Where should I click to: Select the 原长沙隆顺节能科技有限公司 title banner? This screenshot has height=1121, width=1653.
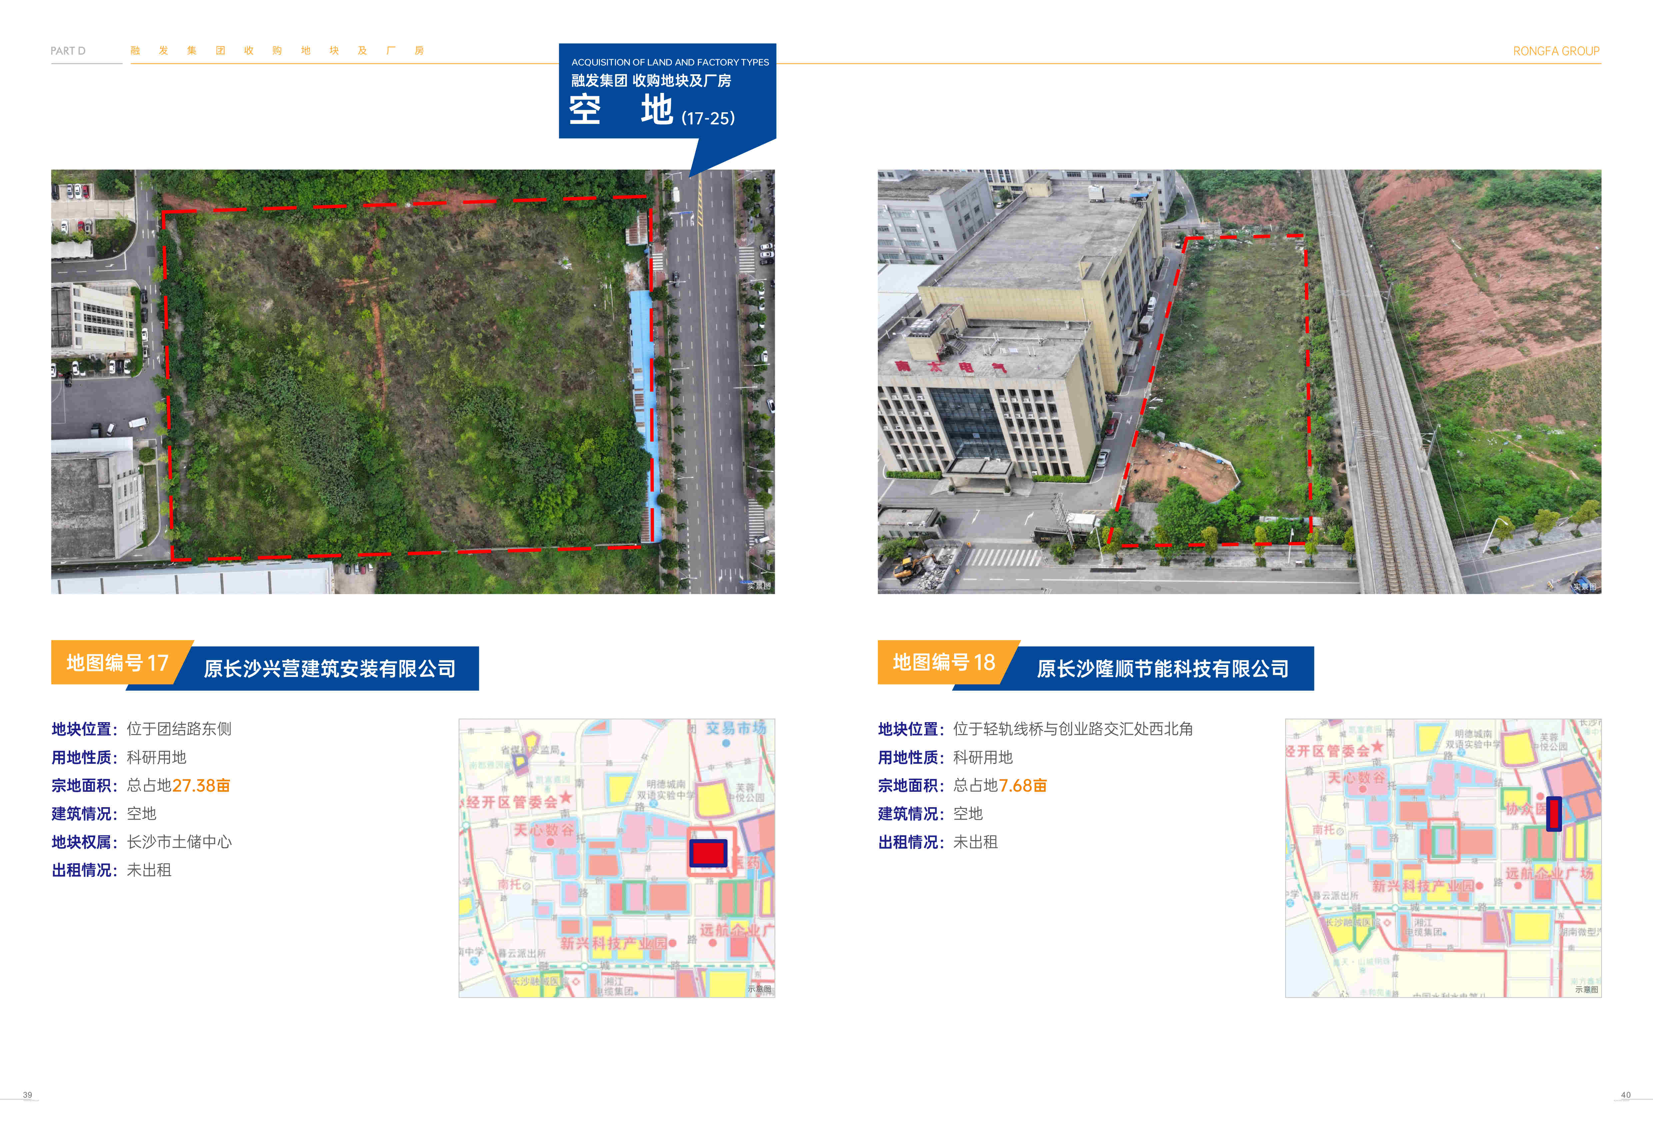[1162, 669]
